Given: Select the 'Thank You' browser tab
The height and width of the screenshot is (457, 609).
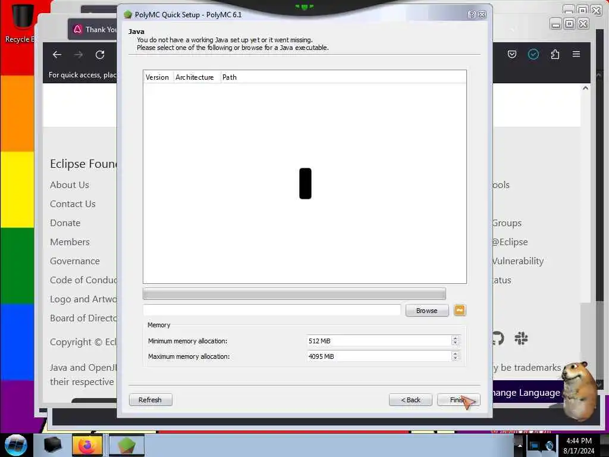Looking at the screenshot, I should (x=93, y=30).
